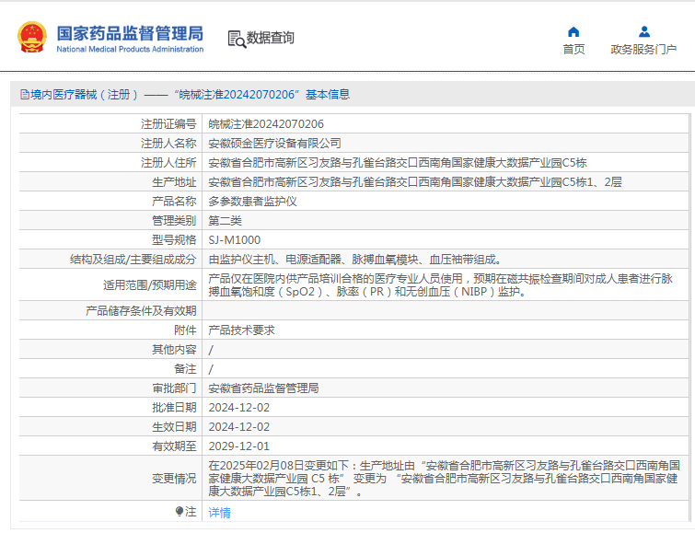Click the 注册证编号 row label
This screenshot has height=533, width=695.
tap(168, 124)
